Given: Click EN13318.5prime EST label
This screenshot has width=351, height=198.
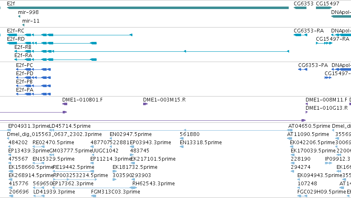Looking at the screenshot, I should [x=201, y=143].
